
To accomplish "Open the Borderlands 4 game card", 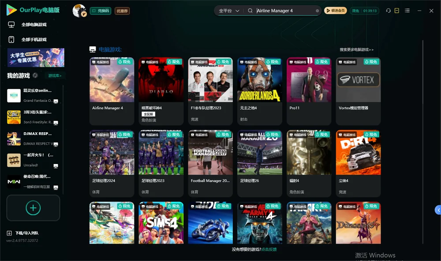I will [260, 91].
